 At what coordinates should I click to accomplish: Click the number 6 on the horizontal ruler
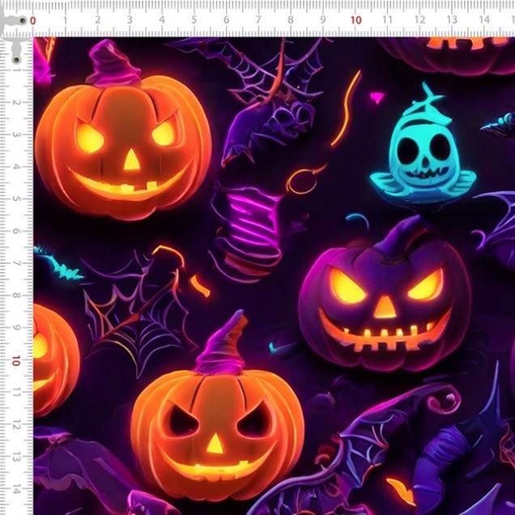tap(226, 19)
